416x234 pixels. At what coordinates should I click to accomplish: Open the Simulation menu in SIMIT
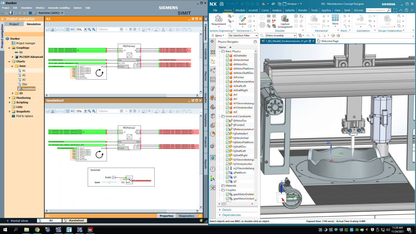(26, 8)
